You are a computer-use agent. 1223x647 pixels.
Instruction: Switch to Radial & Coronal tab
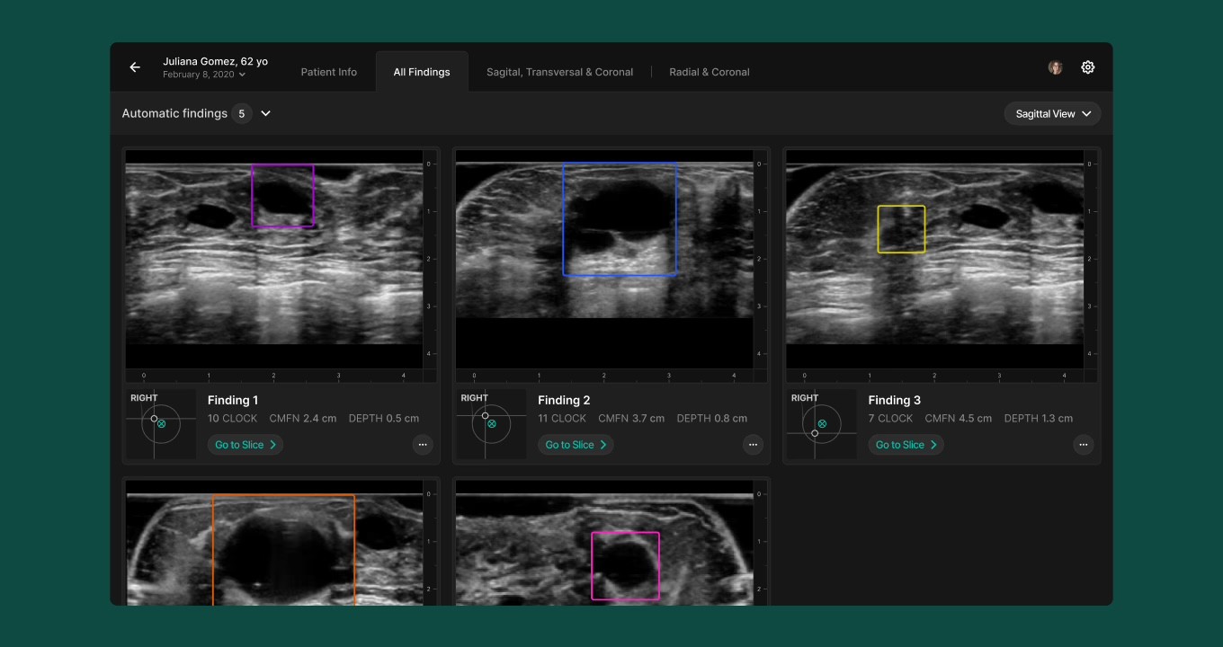coord(710,72)
